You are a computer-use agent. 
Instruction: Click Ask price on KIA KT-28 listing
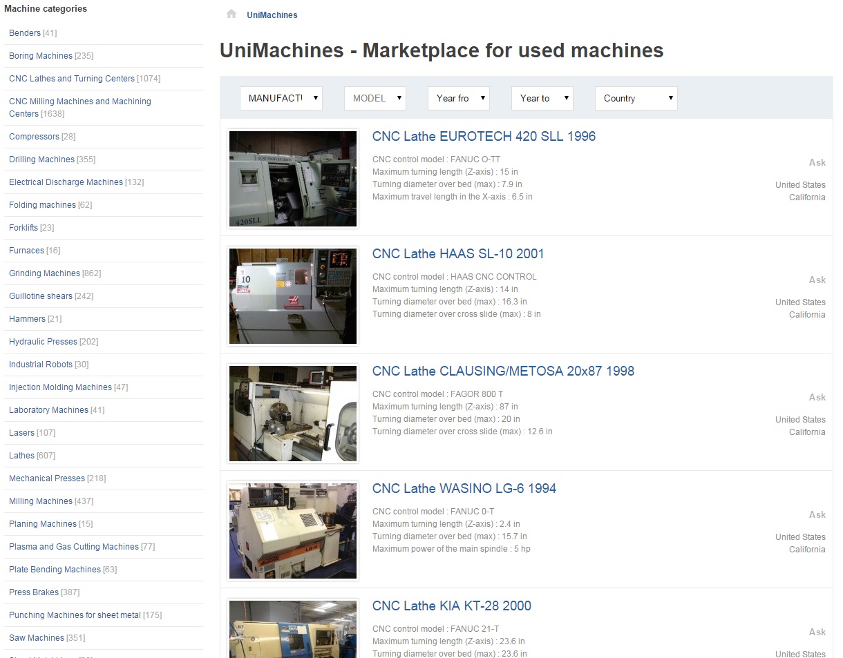[817, 632]
